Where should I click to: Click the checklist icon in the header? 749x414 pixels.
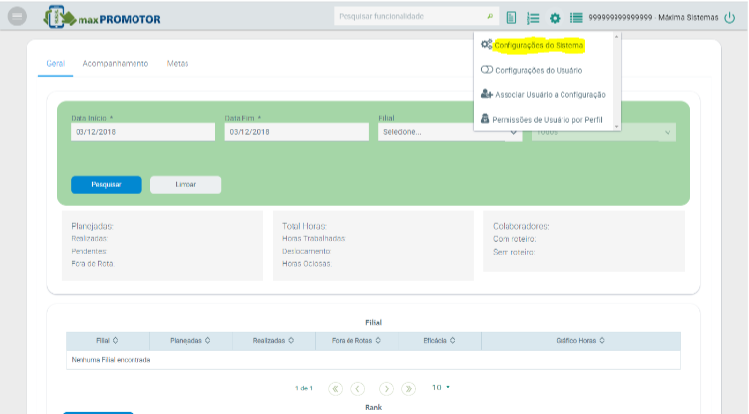[533, 18]
